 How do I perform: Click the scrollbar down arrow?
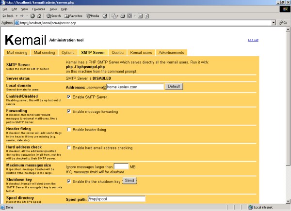click(x=288, y=201)
